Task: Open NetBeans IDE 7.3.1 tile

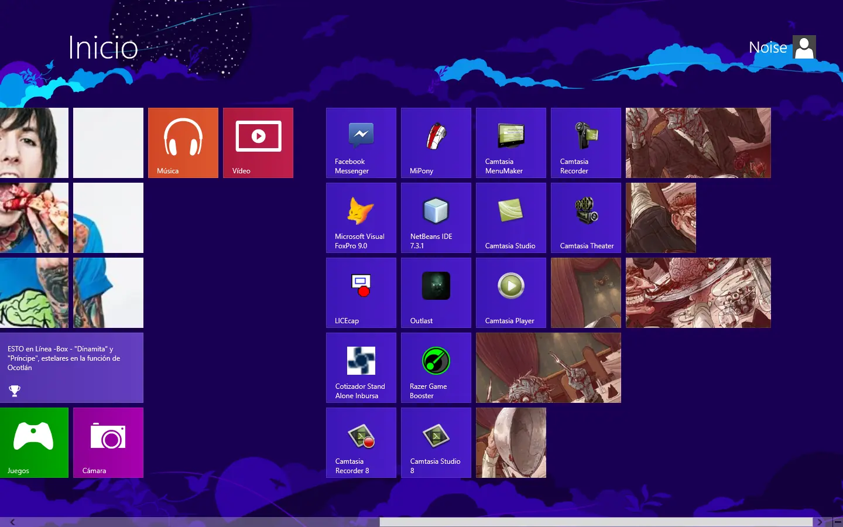Action: pyautogui.click(x=436, y=218)
